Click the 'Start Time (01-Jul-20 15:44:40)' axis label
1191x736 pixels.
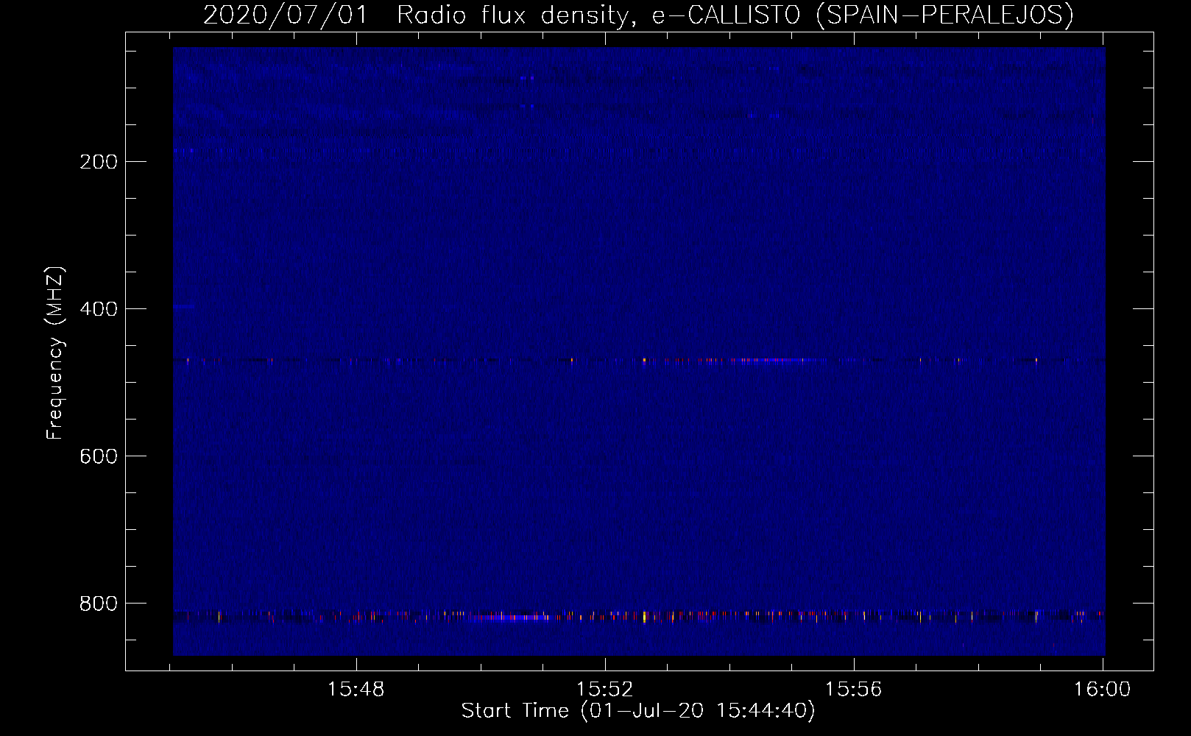coord(638,711)
